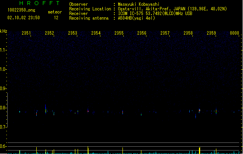This screenshot has height=154, width=243.
Task: Click the 2354 time axis label
Action: (x=96, y=33)
